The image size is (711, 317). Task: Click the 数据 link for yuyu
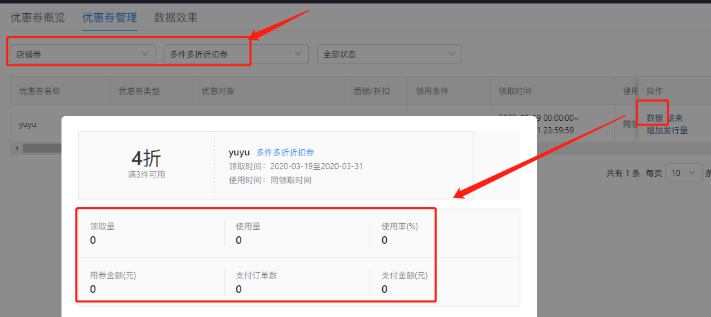click(x=654, y=118)
